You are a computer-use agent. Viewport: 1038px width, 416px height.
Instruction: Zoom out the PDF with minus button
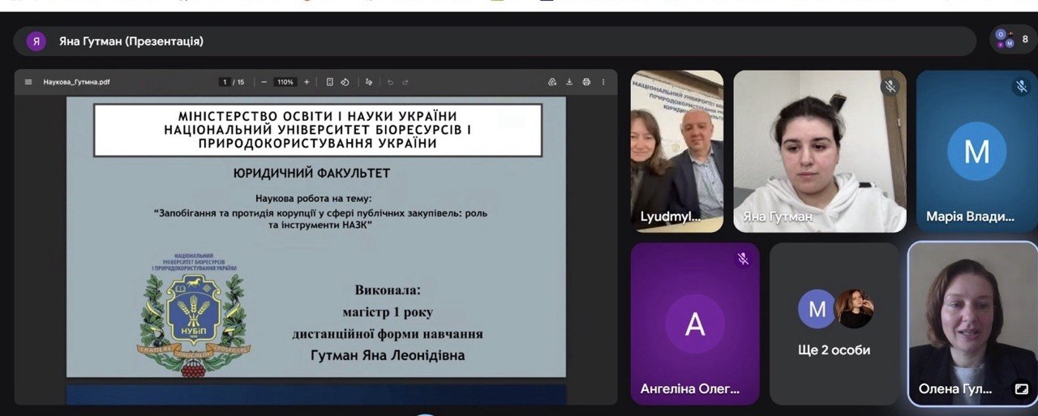tap(264, 82)
